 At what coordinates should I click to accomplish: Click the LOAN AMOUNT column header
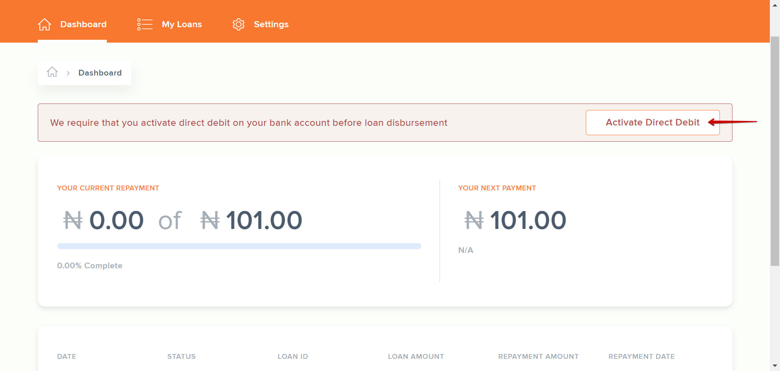(x=416, y=356)
